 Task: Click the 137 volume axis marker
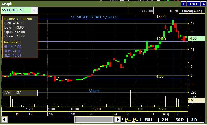click(197, 100)
